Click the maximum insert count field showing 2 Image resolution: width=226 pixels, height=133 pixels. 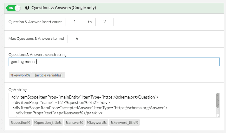pos(105,22)
